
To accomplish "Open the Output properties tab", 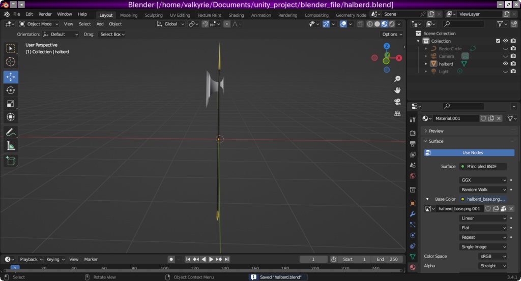I will pos(413,144).
